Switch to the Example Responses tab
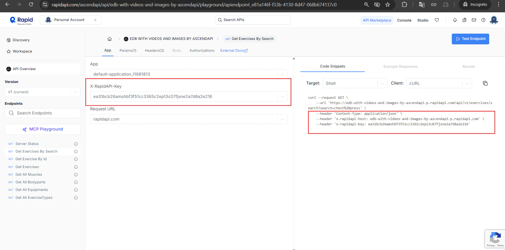 point(400,66)
